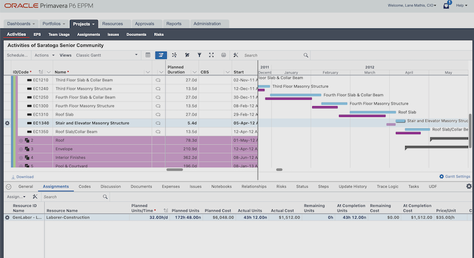Viewport: 474px width, 258px height.
Task: Click the filter funnel toolbar icon
Action: click(x=200, y=55)
